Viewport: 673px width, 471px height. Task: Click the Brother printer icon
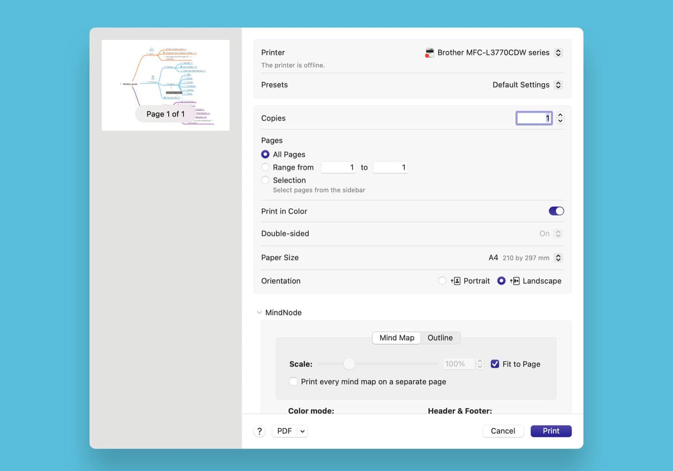point(430,53)
